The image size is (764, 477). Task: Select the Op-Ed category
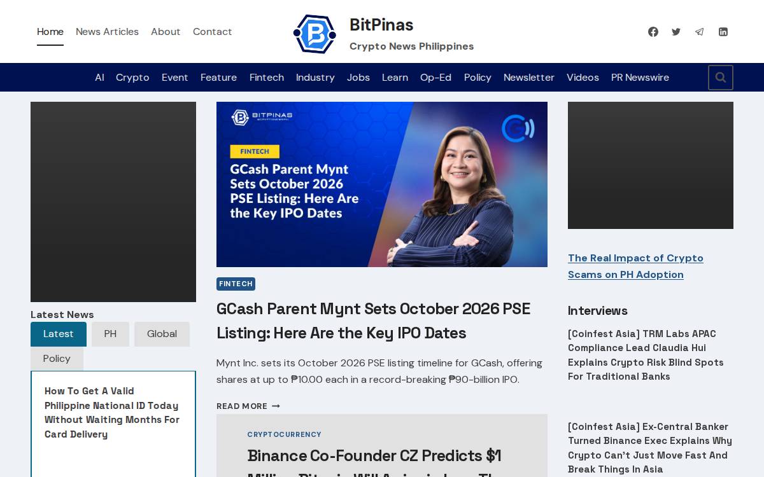click(435, 78)
